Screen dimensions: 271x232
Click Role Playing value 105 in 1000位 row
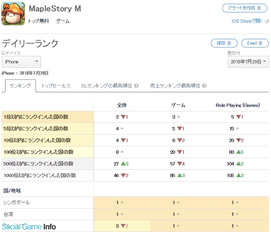tap(230, 176)
